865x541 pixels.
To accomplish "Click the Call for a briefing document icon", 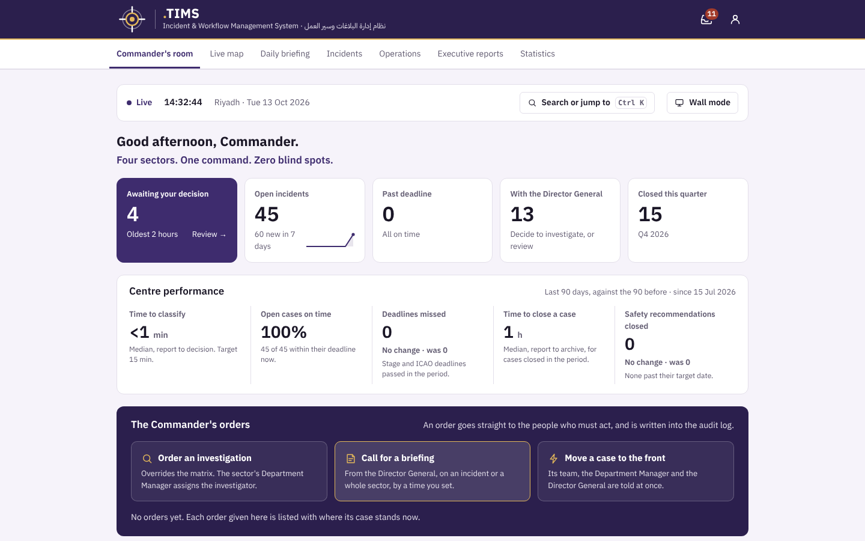I will tap(351, 459).
